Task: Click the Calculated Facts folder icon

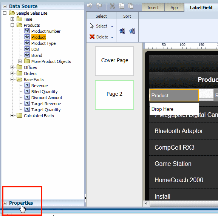Action: click(x=19, y=115)
